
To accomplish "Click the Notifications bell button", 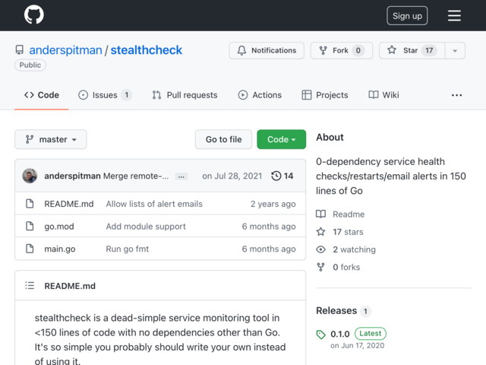I will 267,50.
